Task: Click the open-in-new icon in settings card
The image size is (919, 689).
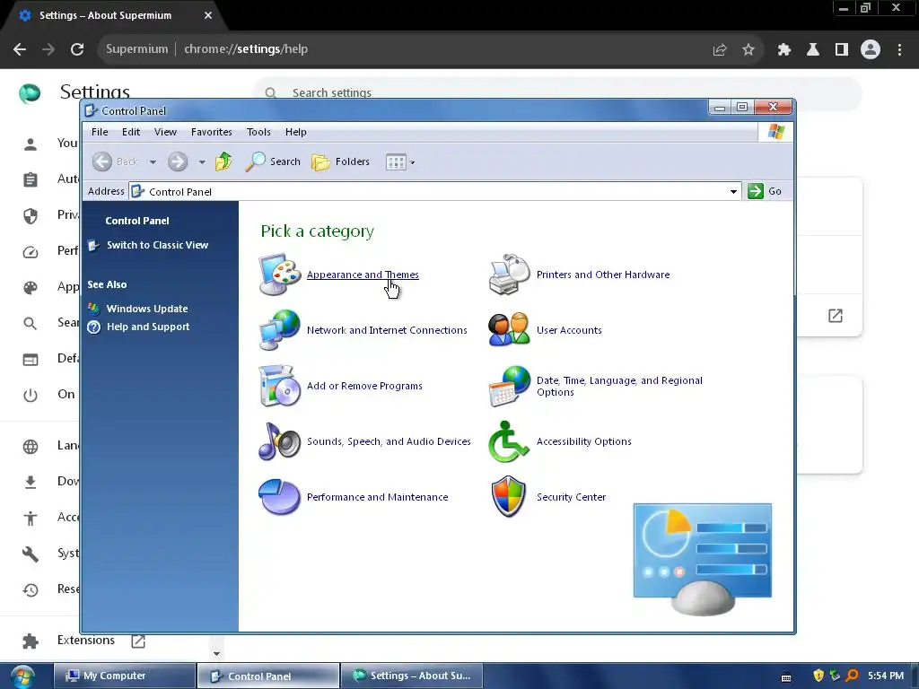Action: (836, 316)
